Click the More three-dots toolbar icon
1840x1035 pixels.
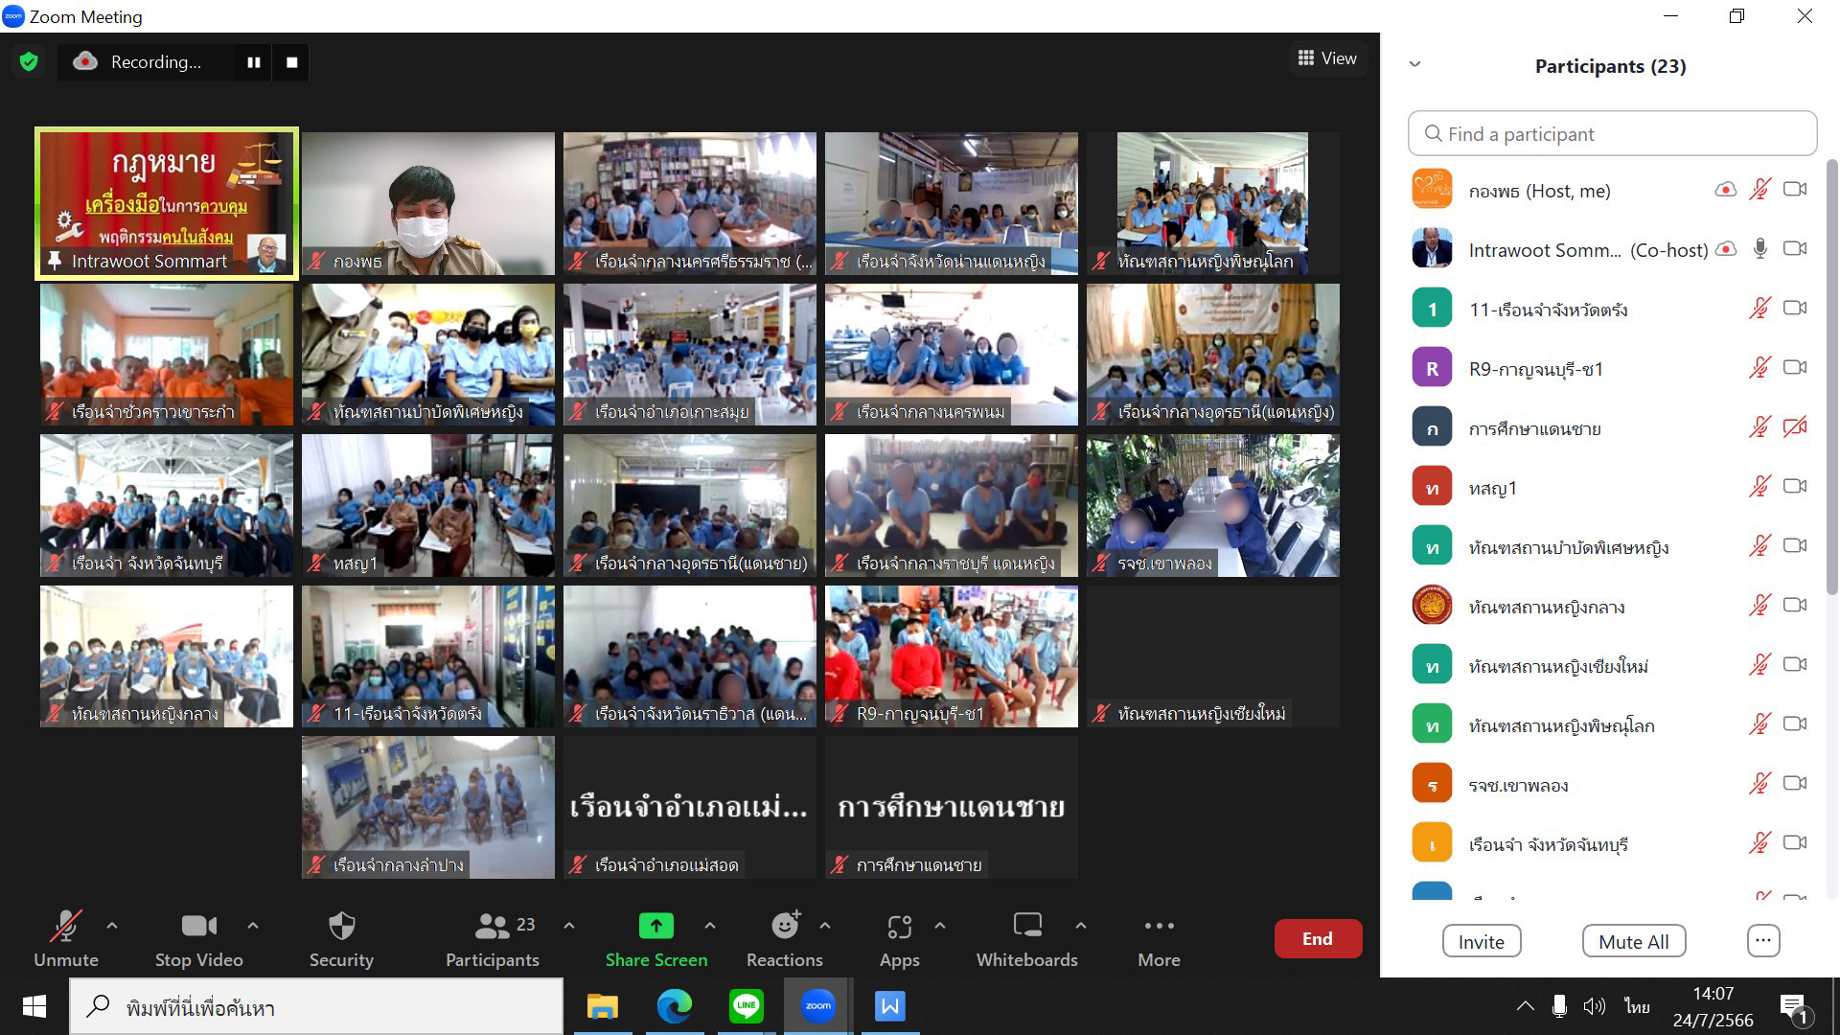[1159, 939]
